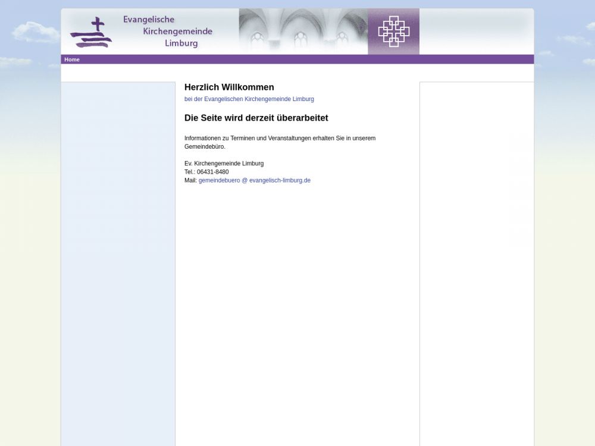595x446 pixels.
Task: Click the 'Die Seite wird derzeit überarbeitet' heading
Action: coord(256,118)
